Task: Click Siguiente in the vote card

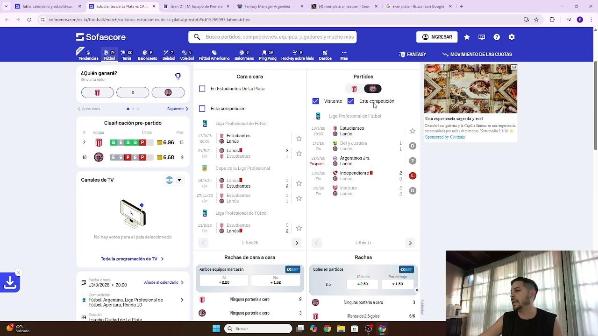Action: (x=178, y=109)
